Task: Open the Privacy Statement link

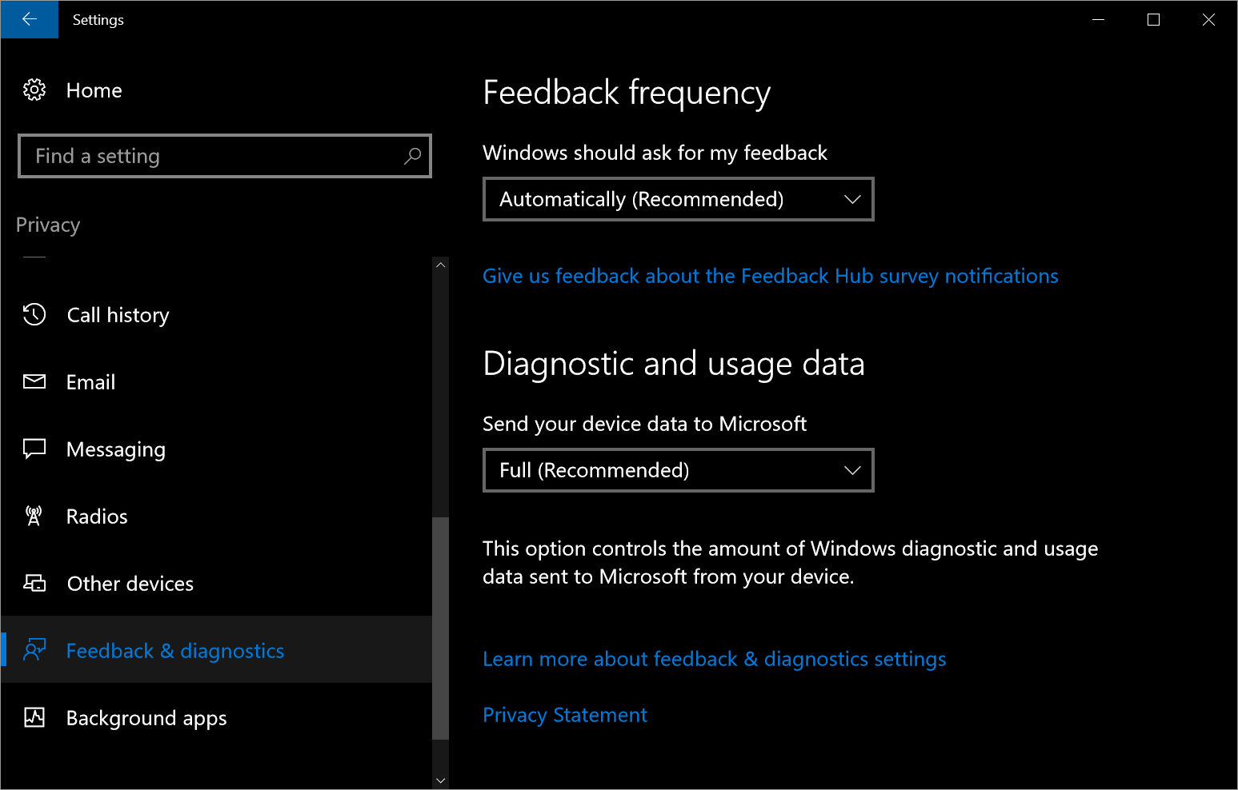Action: pos(565,715)
